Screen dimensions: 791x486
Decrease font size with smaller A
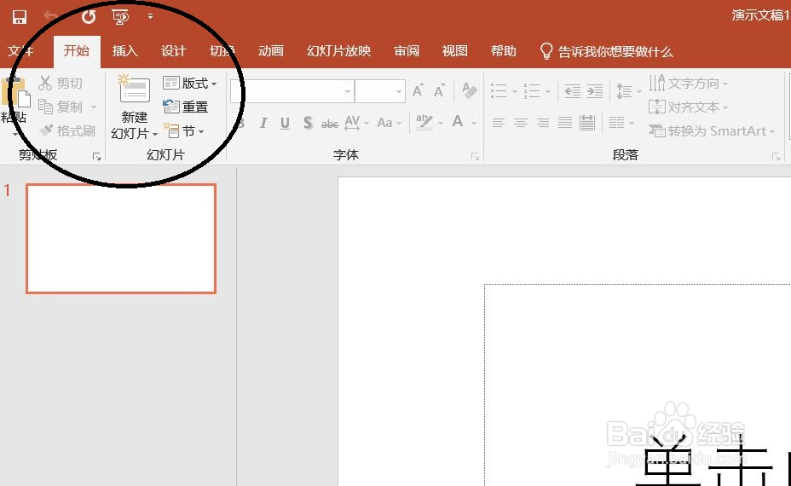click(x=439, y=91)
